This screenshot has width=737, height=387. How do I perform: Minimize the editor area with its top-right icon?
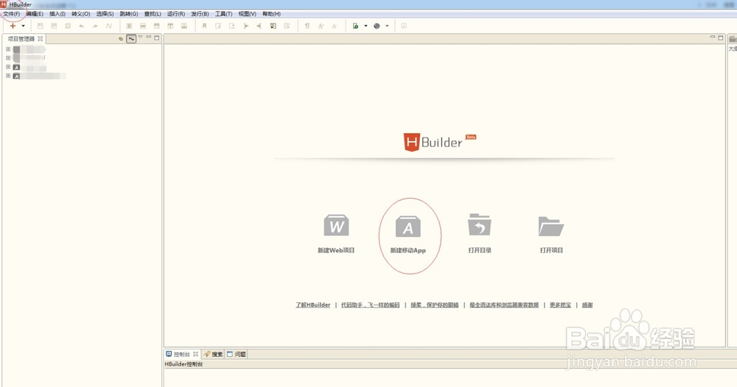click(713, 37)
